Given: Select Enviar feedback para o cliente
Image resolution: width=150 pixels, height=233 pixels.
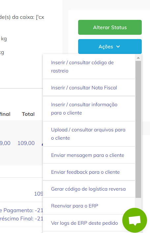Looking at the screenshot, I should [89, 172].
